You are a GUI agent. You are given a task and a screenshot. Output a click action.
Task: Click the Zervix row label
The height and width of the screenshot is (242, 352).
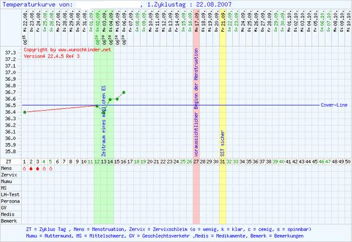click(9, 175)
